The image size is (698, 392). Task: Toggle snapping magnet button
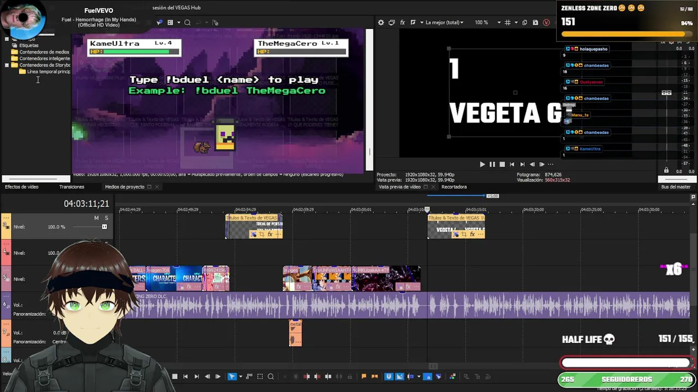click(x=388, y=376)
